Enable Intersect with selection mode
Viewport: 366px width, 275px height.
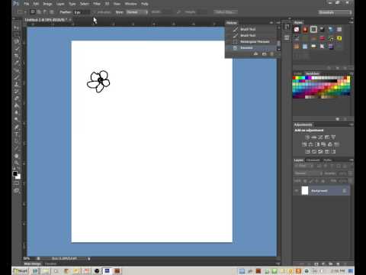pos(51,12)
